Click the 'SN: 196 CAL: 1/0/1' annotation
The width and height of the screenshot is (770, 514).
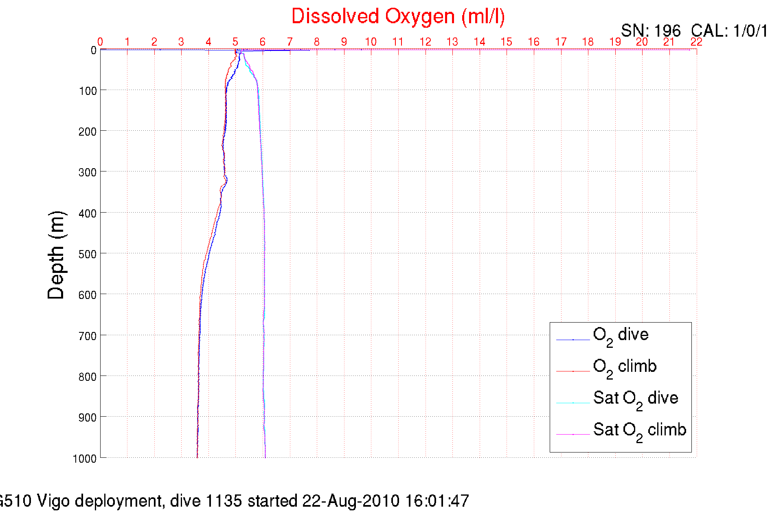click(695, 31)
